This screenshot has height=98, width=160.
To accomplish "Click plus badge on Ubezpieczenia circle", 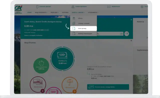I will (74, 91).
